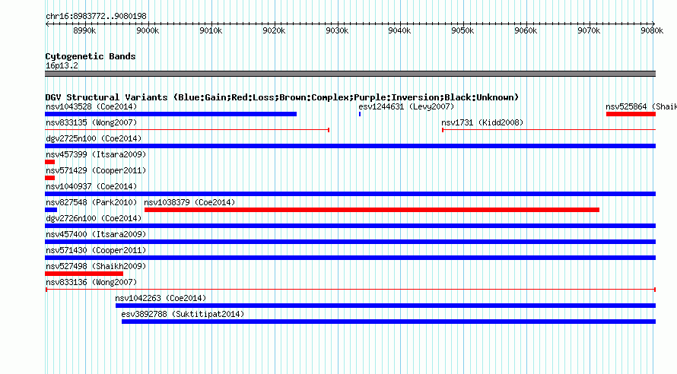This screenshot has width=677, height=374.
Task: Click the chr16:8983772..9080198 coordinates label
Action: coord(96,16)
